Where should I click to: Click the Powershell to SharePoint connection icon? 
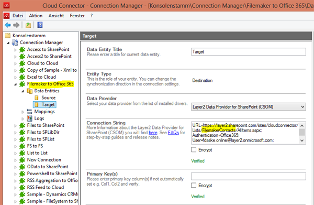coord(22,174)
